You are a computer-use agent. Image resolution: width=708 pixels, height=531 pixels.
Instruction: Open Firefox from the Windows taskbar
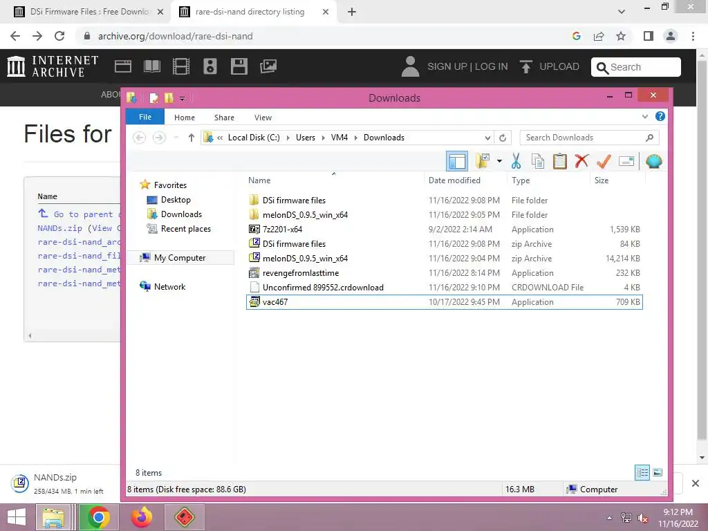(141, 517)
